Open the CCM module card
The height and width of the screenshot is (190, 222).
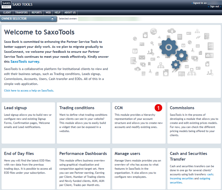(119, 108)
